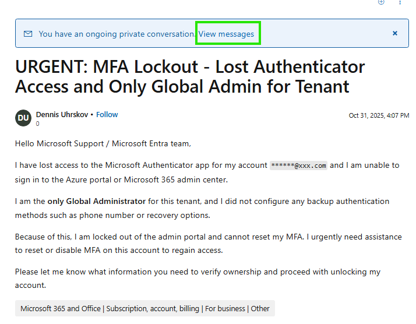416x324 pixels.
Task: Follow Dennis Uhrskov
Action: click(107, 115)
